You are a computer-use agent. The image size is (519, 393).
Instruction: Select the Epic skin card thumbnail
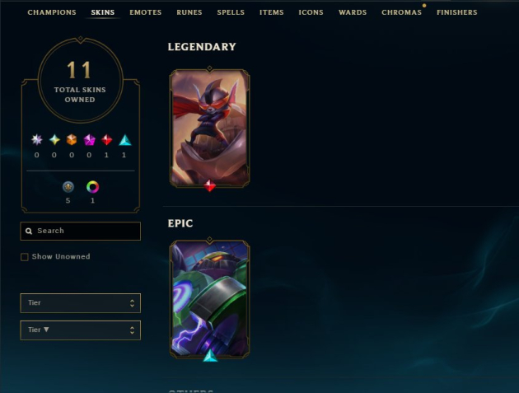click(209, 300)
